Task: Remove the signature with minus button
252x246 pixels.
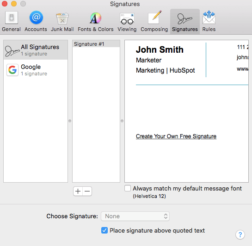Action: click(x=87, y=191)
